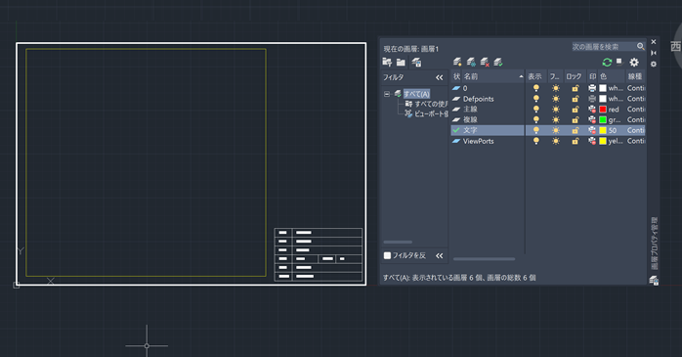Click the status icon of Defpoints layer
Viewport: 682px width, 357px height.
tap(456, 99)
